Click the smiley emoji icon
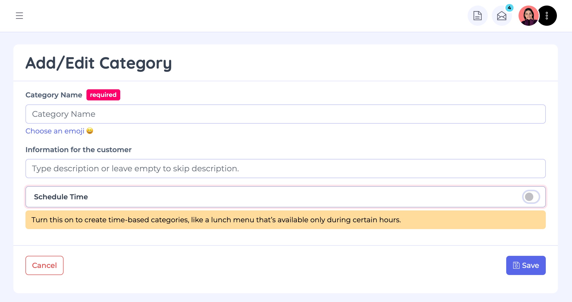This screenshot has height=302, width=572. (x=90, y=131)
